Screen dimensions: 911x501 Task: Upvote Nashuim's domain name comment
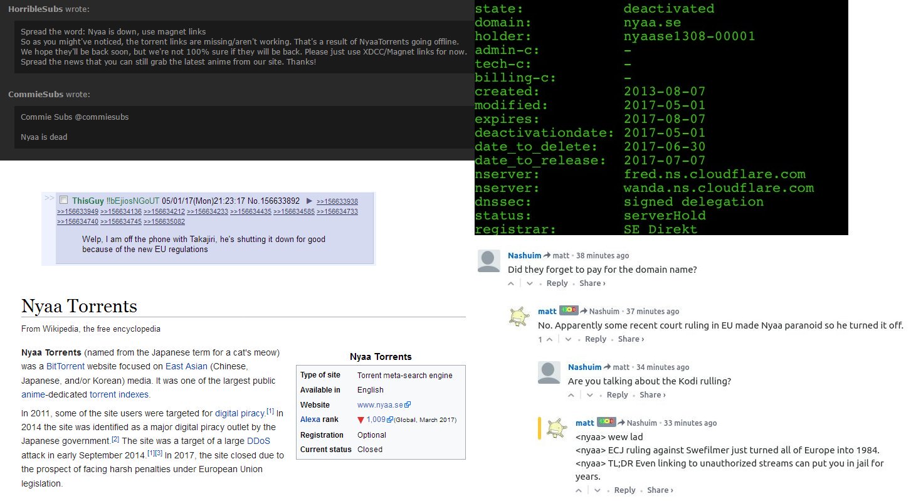511,283
